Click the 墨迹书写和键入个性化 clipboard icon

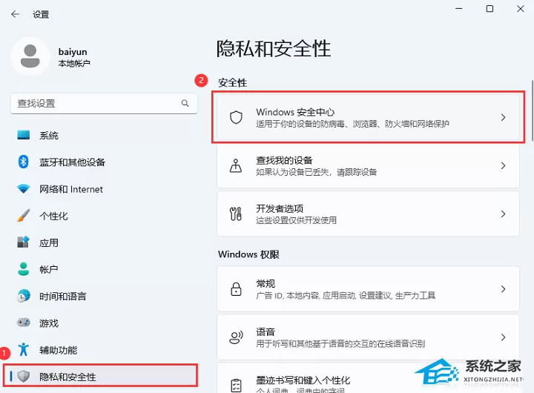(x=236, y=386)
